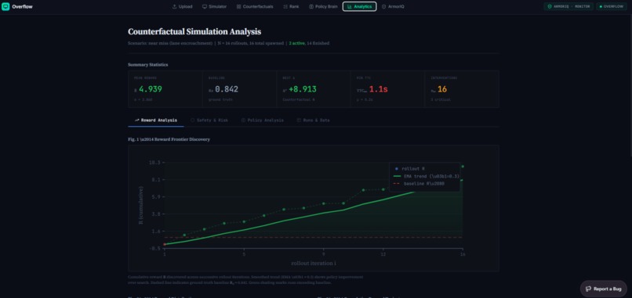Switch to the Policy Analysis tab
Viewport: 632px width, 298px height.
(x=263, y=120)
